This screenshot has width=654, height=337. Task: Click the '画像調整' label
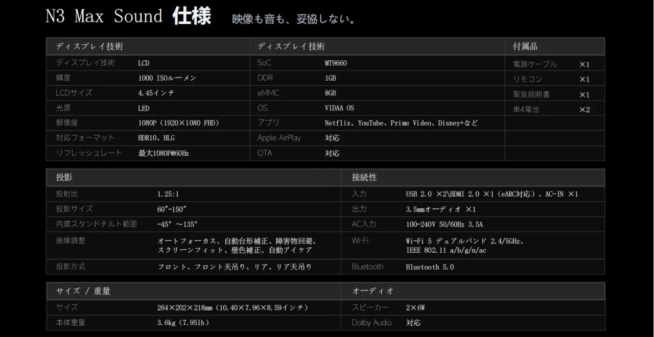[x=71, y=240]
